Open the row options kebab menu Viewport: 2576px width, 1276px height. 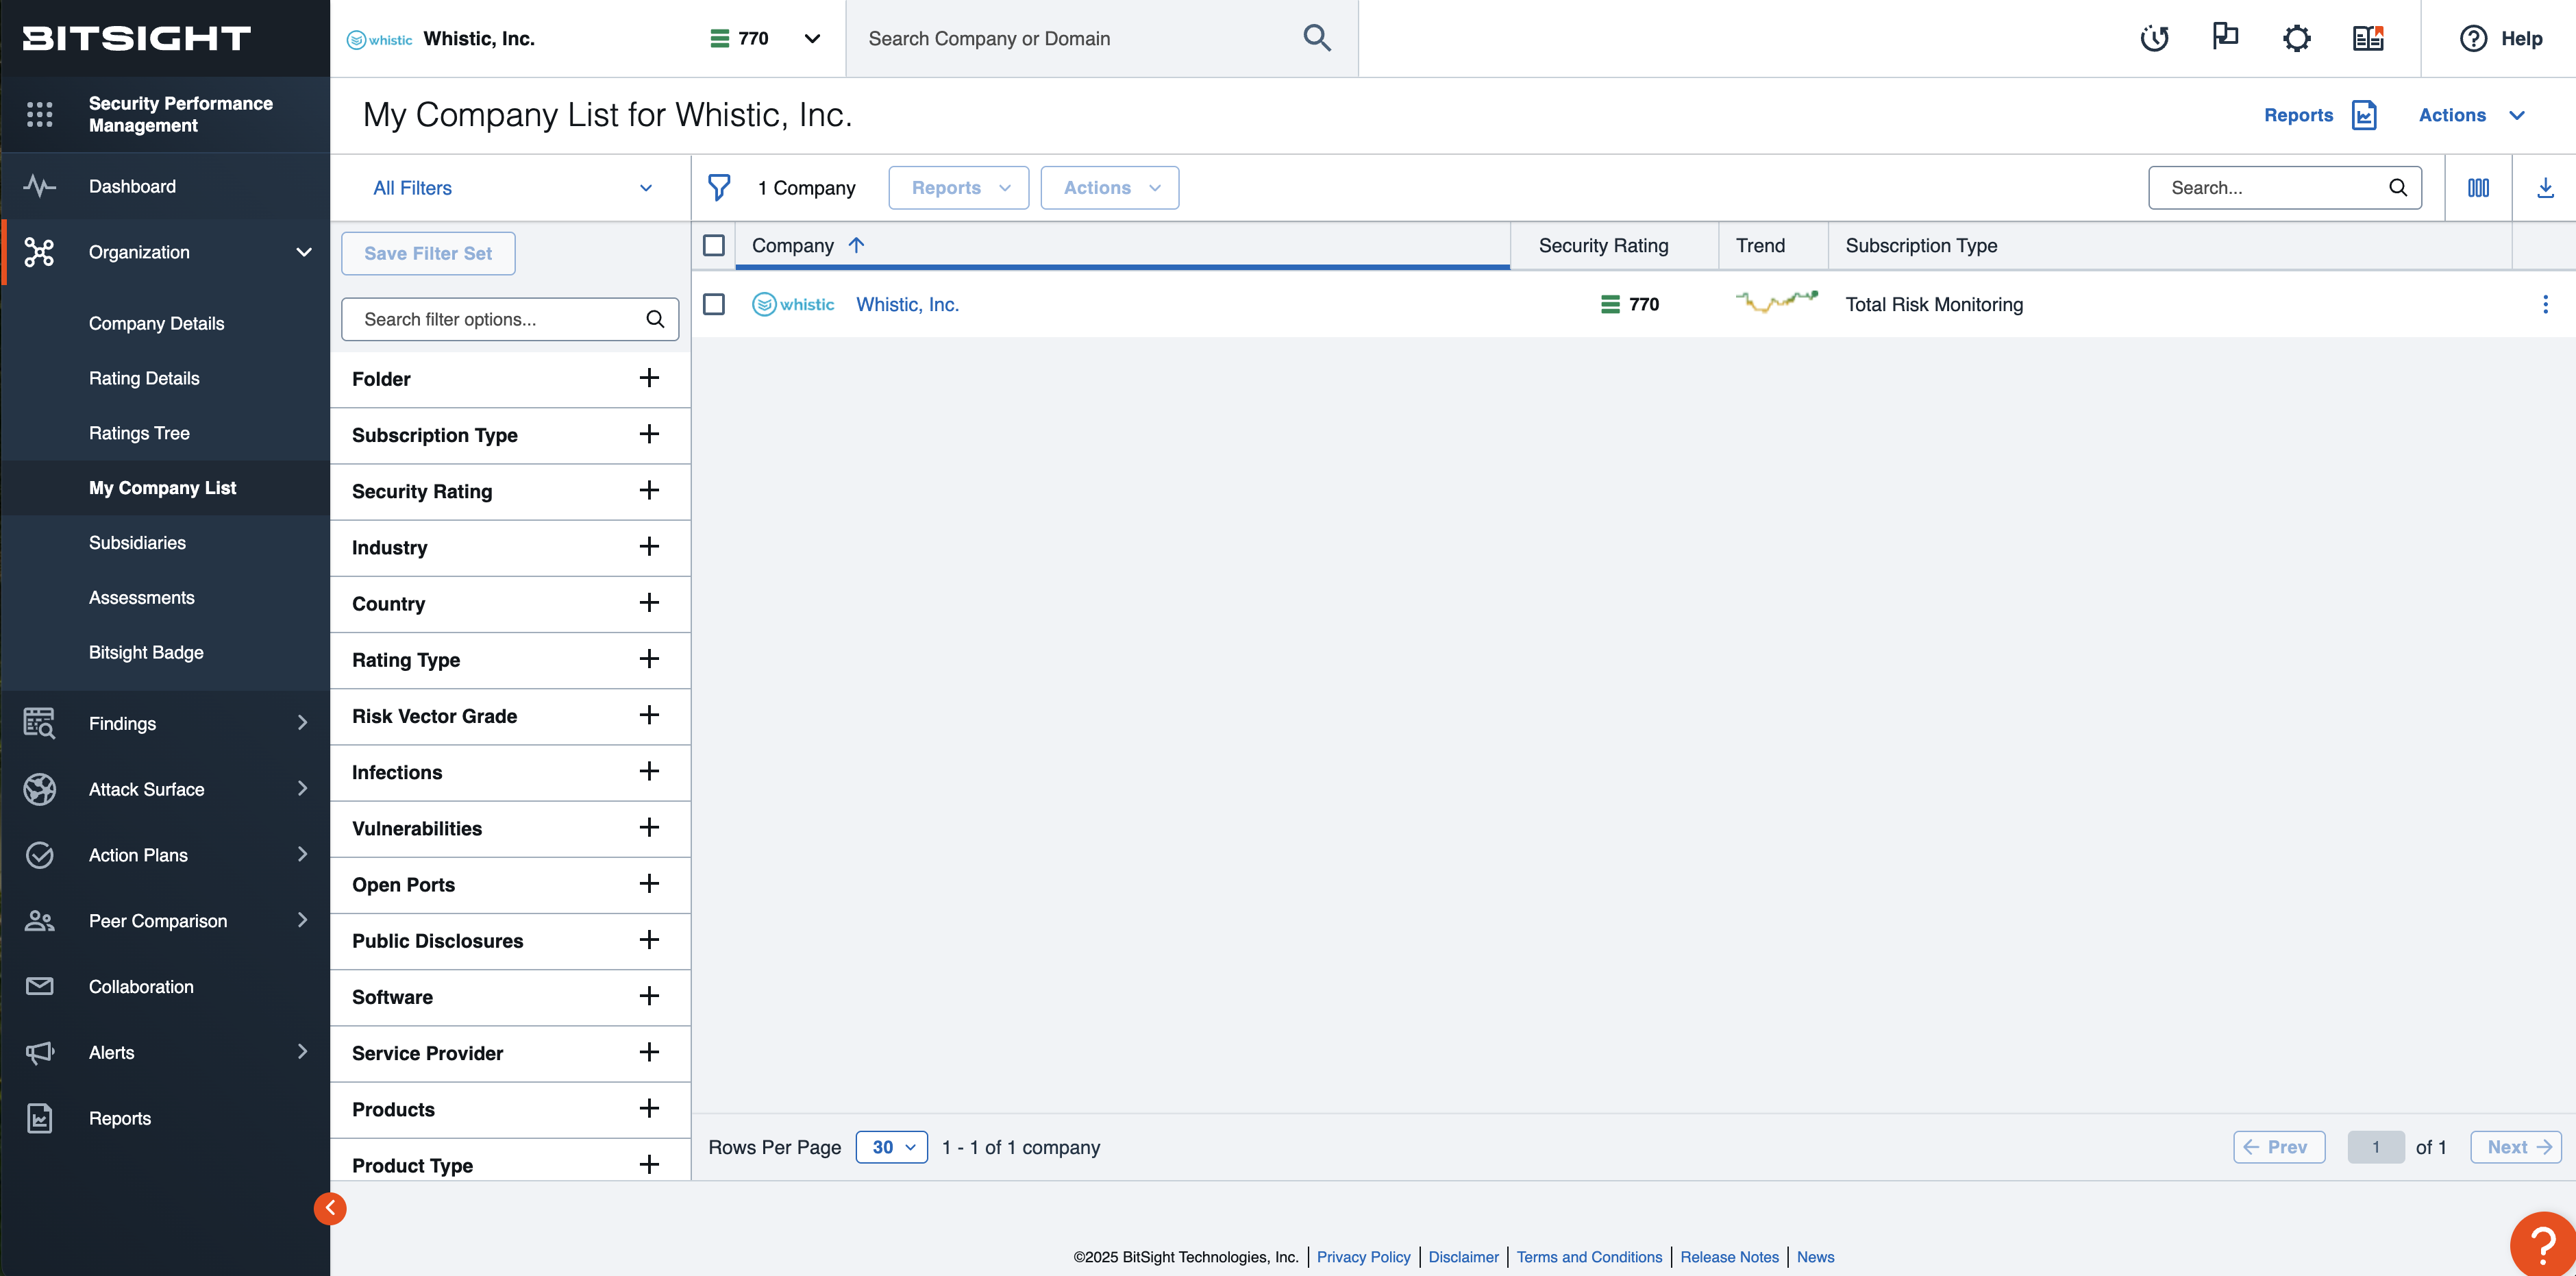[2545, 304]
